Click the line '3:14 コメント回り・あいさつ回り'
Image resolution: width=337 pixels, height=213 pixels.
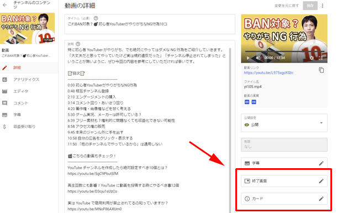pyautogui.click(x=96, y=103)
